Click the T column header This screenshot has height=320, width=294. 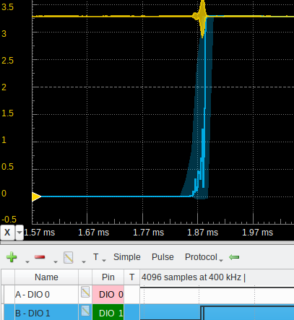click(131, 277)
